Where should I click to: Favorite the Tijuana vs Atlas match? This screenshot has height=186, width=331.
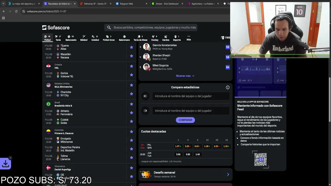point(131,47)
